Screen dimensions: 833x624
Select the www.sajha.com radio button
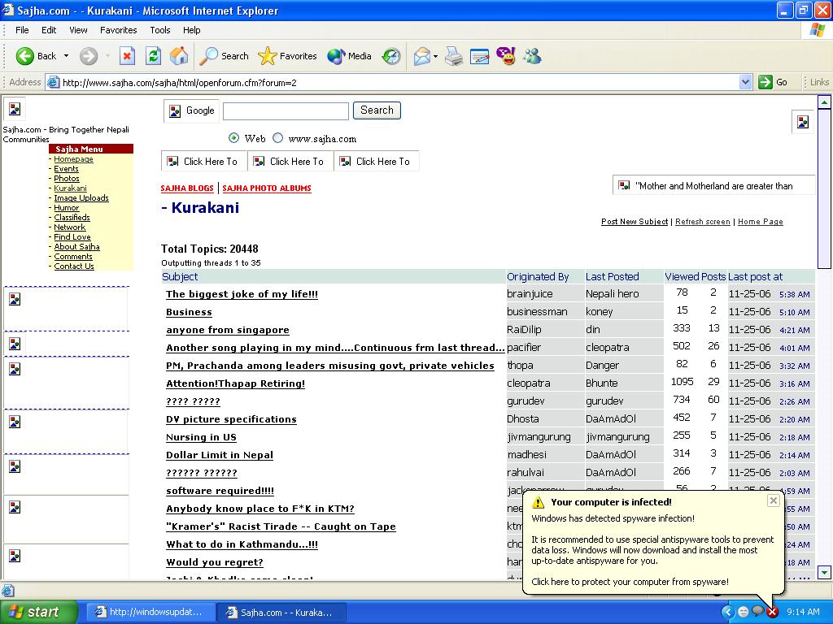click(x=278, y=138)
